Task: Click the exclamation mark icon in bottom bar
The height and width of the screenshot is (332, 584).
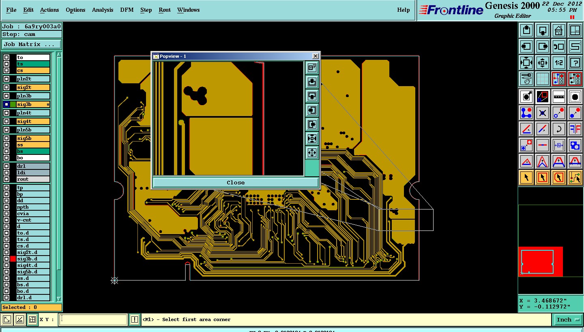Action: tap(135, 319)
